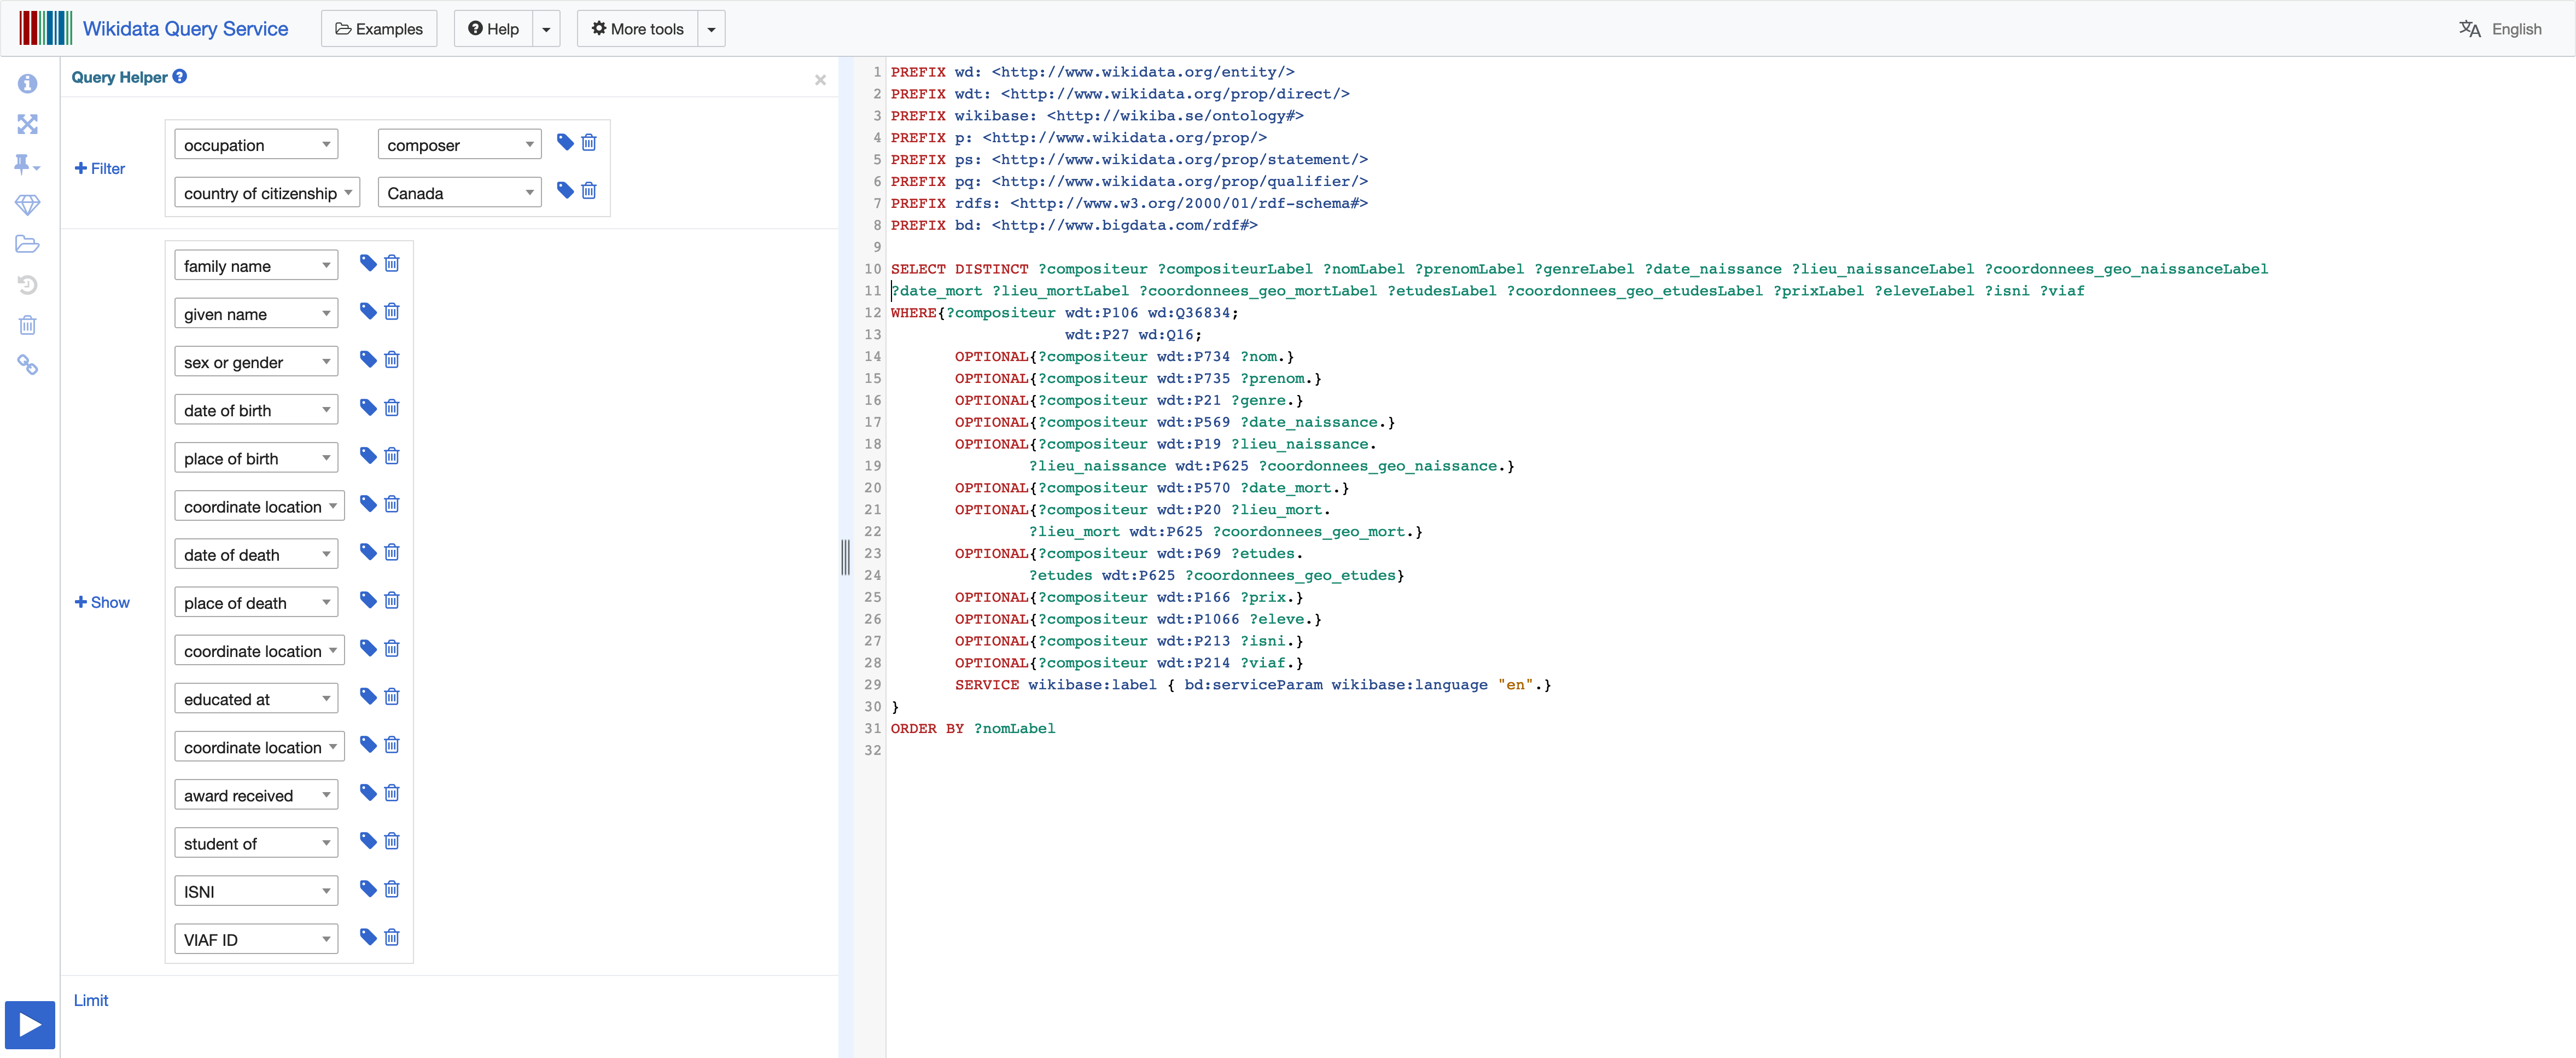Add a new Show property
This screenshot has height=1058, width=2576.
[102, 602]
